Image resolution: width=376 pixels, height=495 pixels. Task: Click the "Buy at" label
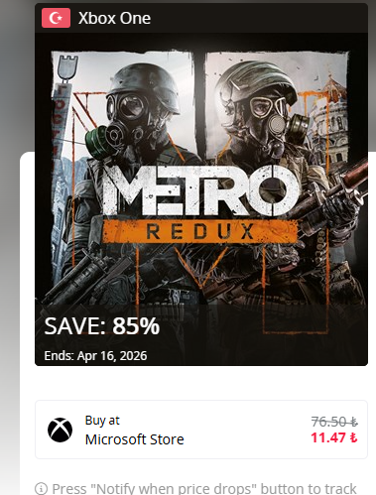point(102,421)
